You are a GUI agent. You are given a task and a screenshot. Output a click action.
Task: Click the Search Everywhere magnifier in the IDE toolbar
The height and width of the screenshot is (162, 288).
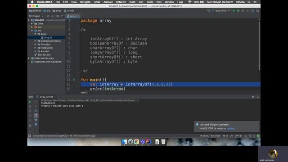point(258,11)
